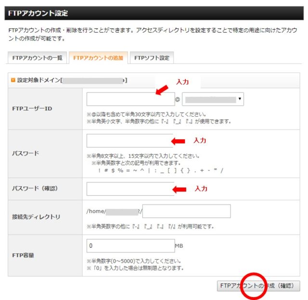Click the 接続先ディレクトリ row label
This screenshot has width=308, height=300.
coord(36,217)
